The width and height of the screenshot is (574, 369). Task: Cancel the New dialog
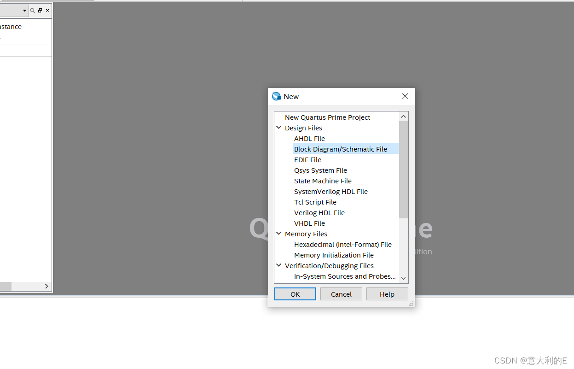[341, 294]
